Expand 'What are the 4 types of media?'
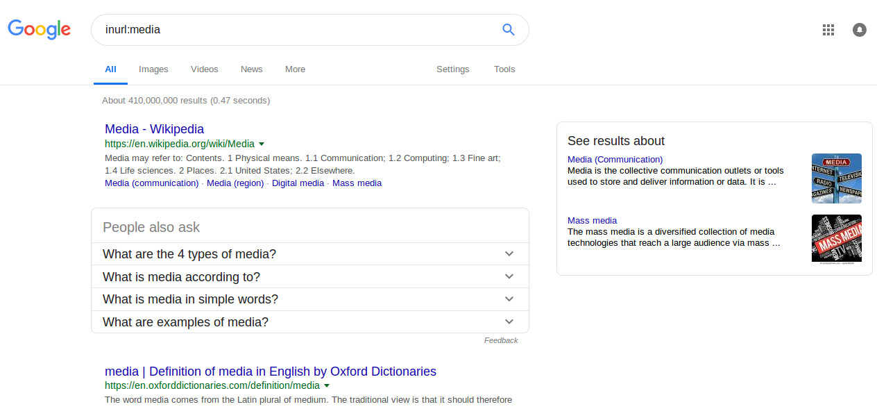877x409 pixels. pos(309,254)
